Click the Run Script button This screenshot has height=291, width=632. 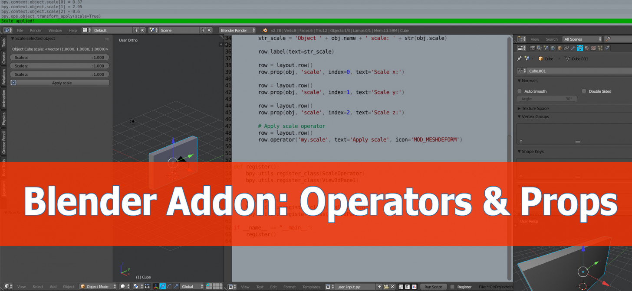click(x=433, y=286)
